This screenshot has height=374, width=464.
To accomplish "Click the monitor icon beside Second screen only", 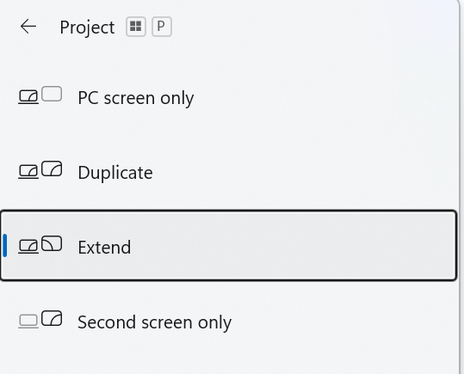I will click(x=52, y=318).
